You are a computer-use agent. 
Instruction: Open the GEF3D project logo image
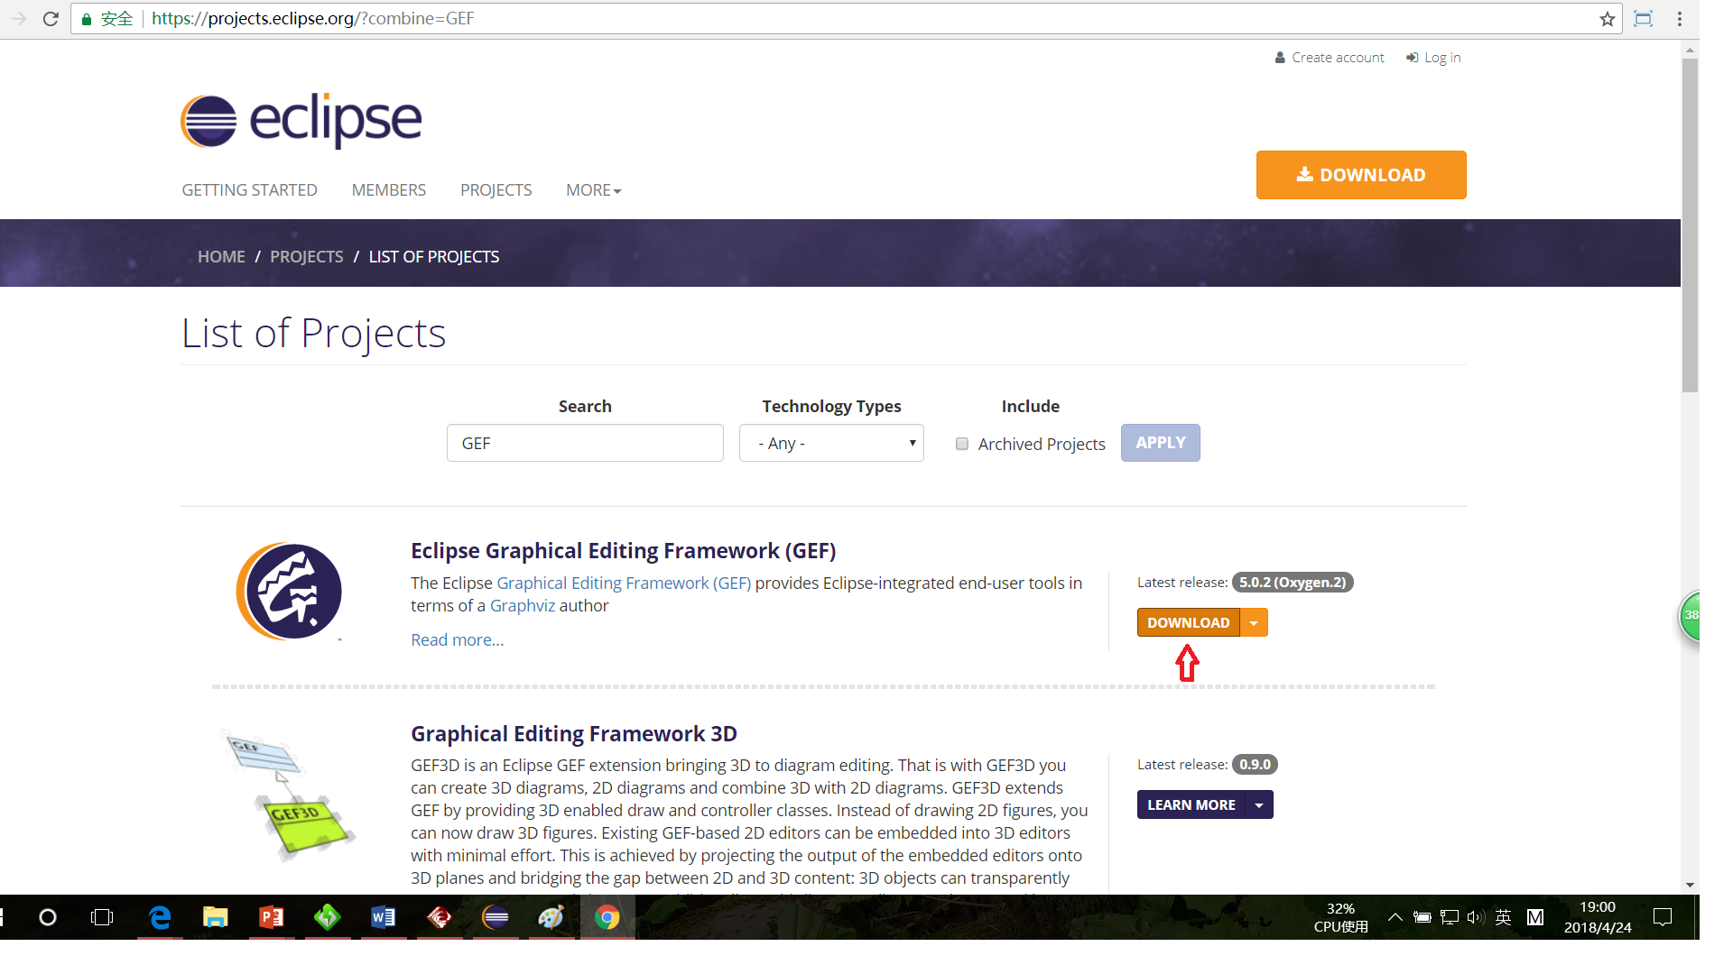tap(289, 795)
